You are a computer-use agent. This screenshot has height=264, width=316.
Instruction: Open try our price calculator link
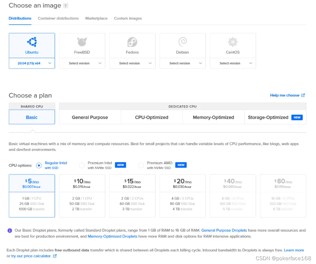click(31, 256)
